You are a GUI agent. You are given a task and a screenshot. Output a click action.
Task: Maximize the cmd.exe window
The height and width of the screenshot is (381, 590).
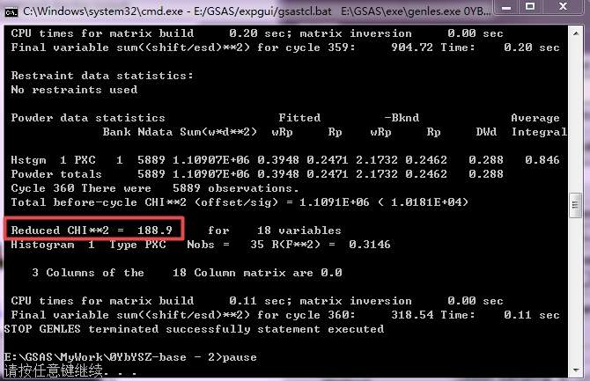point(530,7)
